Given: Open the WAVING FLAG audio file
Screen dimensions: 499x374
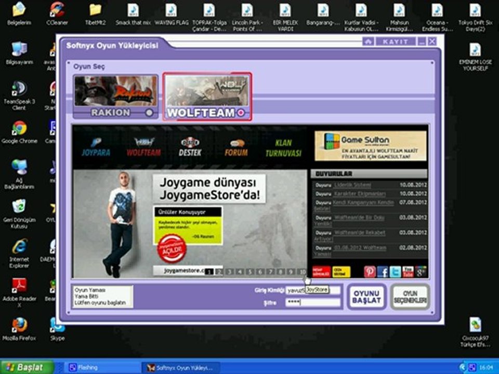Looking at the screenshot, I should [x=171, y=14].
